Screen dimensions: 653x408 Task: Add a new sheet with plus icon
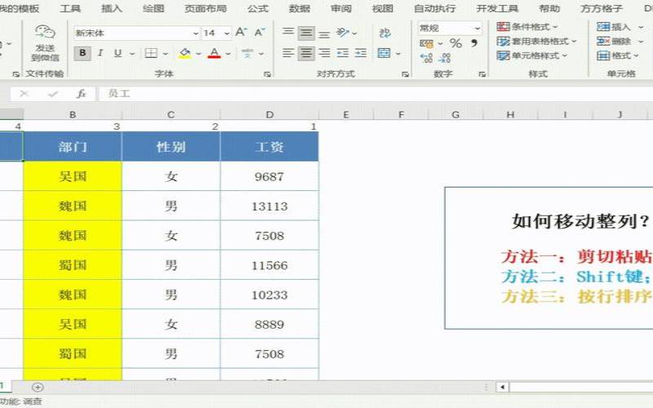(x=38, y=388)
